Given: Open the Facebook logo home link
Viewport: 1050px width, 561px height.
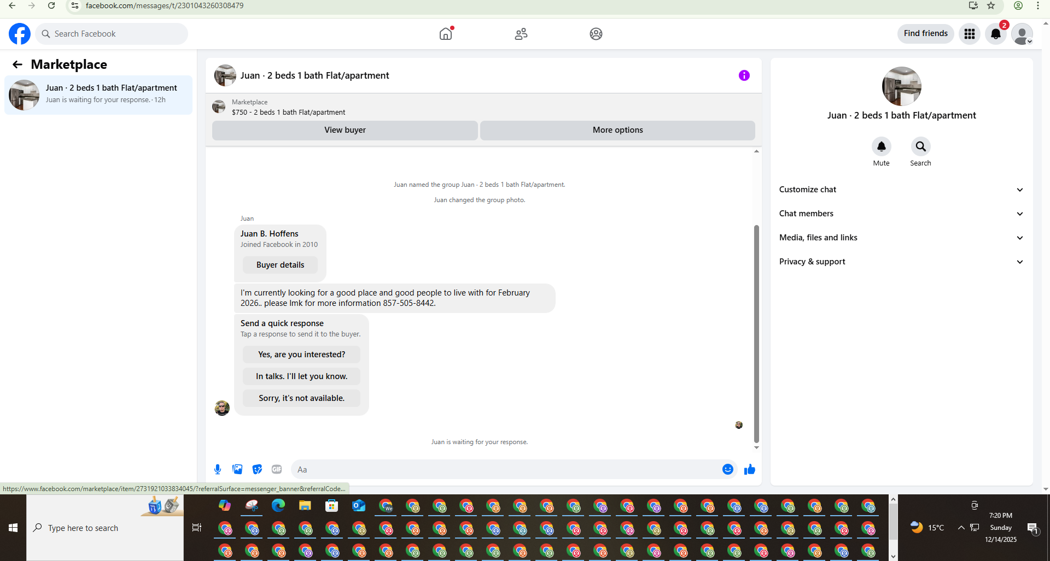Looking at the screenshot, I should 20,34.
